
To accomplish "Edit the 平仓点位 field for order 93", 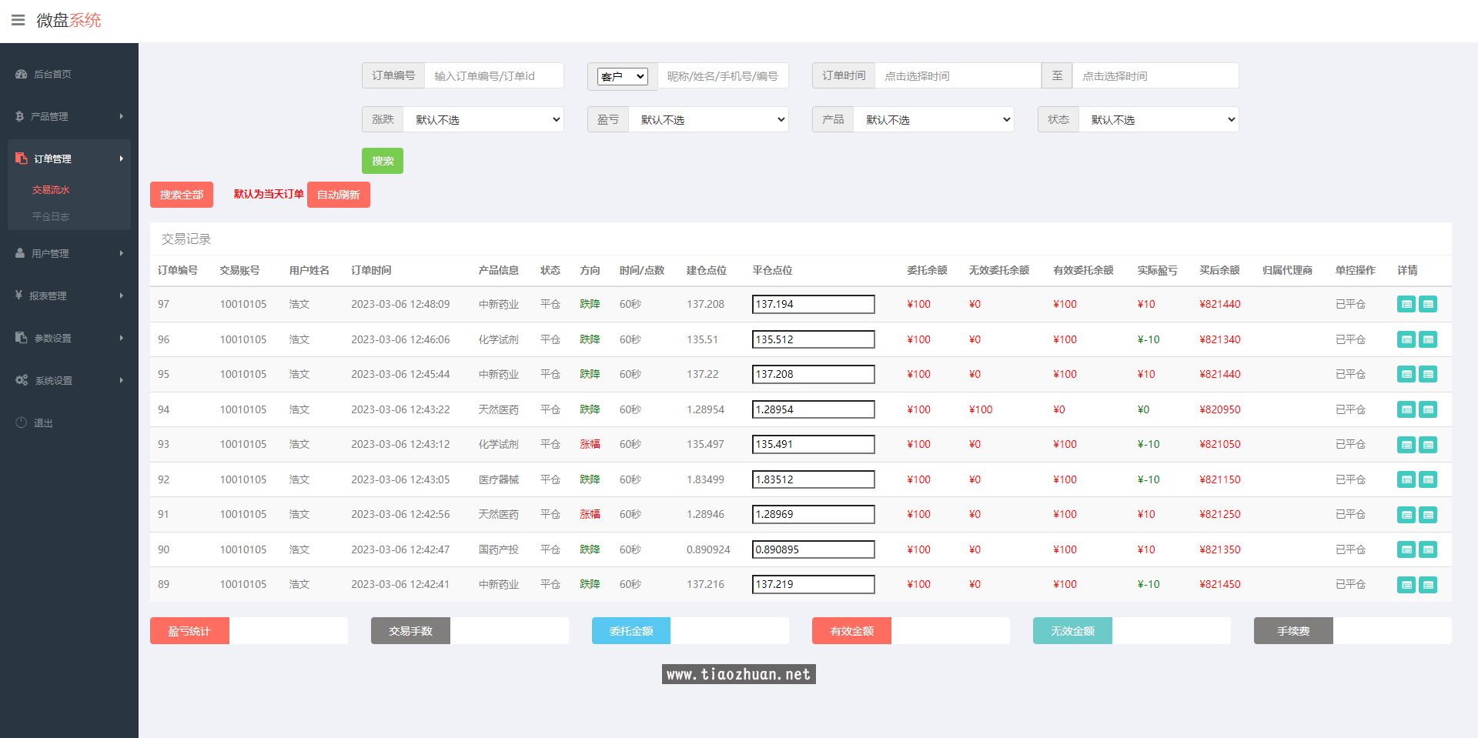I will pos(813,445).
